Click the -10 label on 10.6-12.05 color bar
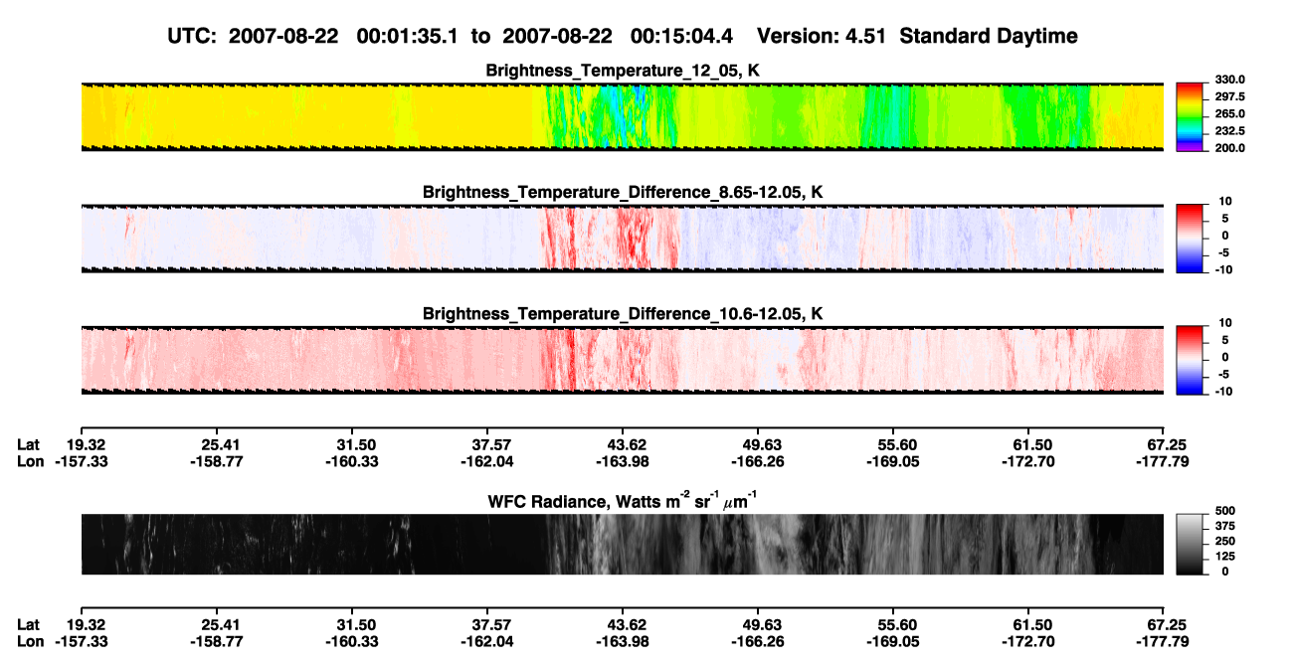1293x663 pixels. pyautogui.click(x=1224, y=391)
